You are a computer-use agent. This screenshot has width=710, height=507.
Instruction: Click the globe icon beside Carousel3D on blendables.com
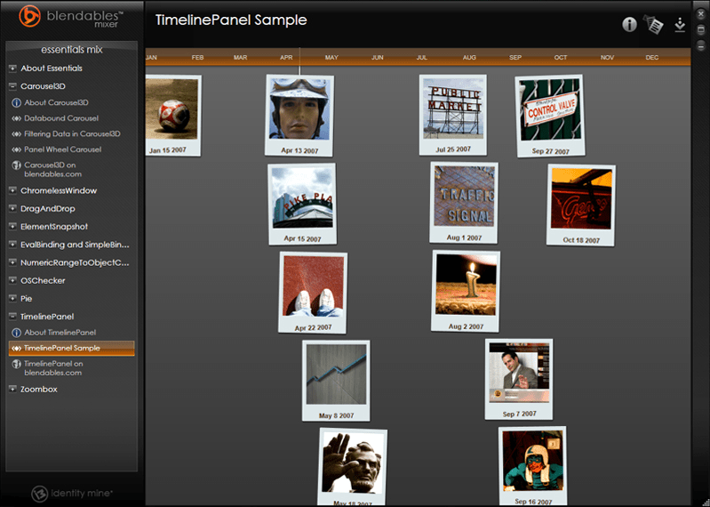pos(16,165)
